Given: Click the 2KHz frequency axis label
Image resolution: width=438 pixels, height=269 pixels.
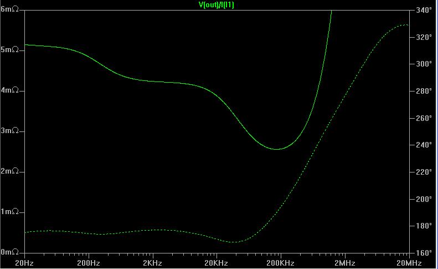Looking at the screenshot, I should [x=152, y=263].
